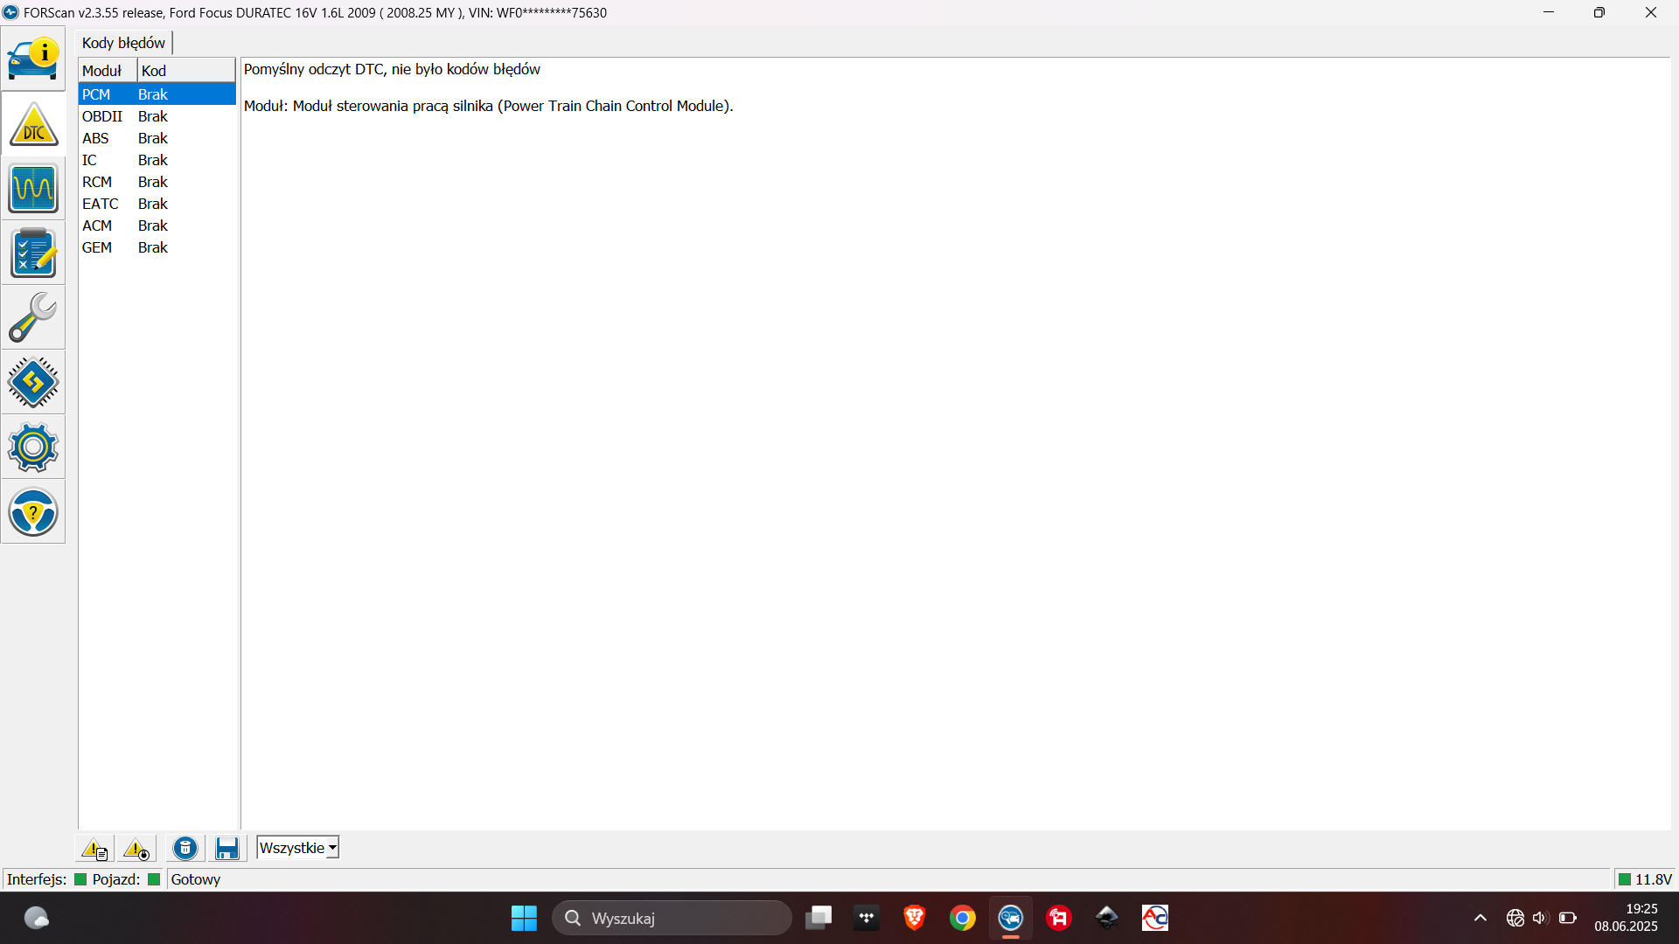This screenshot has width=1679, height=944.
Task: Select the ACM module row
Action: coord(157,226)
